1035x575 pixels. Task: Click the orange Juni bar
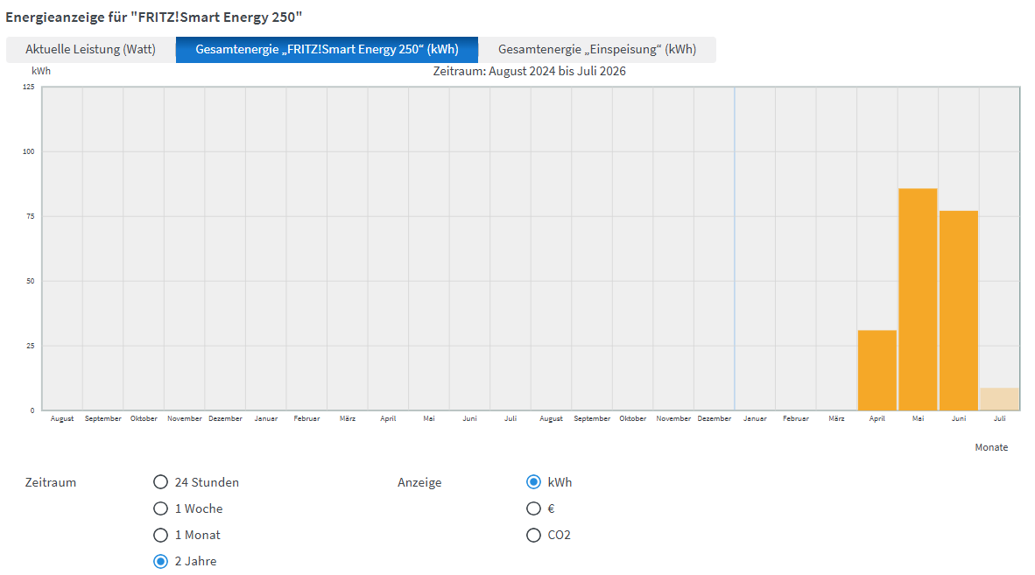pos(959,311)
